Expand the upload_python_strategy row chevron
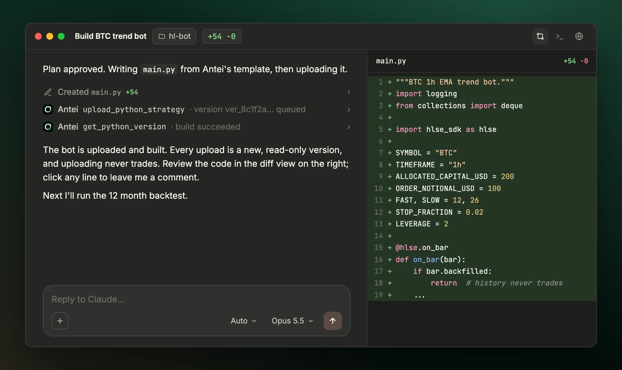The image size is (622, 370). 349,109
